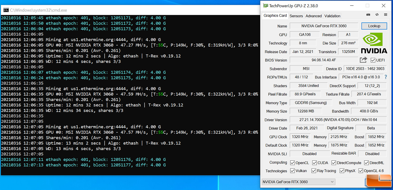Click the Texture Fillrate field 207.4 GTexel/s
This screenshot has width=393, height=190.
coord(369,94)
